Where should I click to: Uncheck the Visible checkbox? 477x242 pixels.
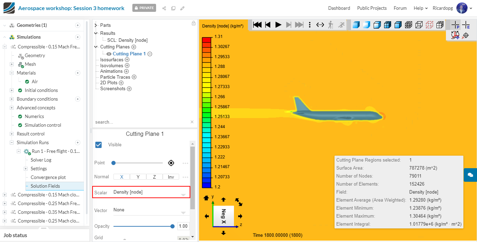coord(98,145)
